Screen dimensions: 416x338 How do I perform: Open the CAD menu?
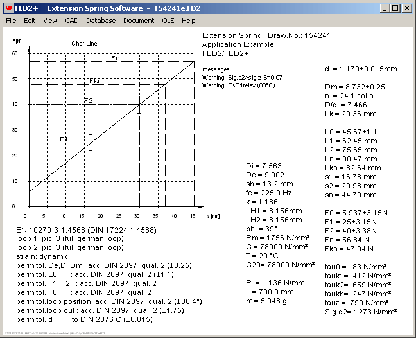click(72, 21)
